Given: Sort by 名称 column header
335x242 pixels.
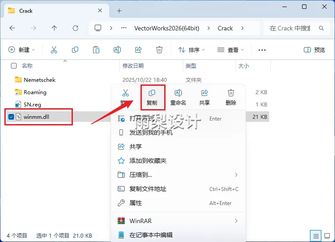Looking at the screenshot, I should pyautogui.click(x=27, y=66).
